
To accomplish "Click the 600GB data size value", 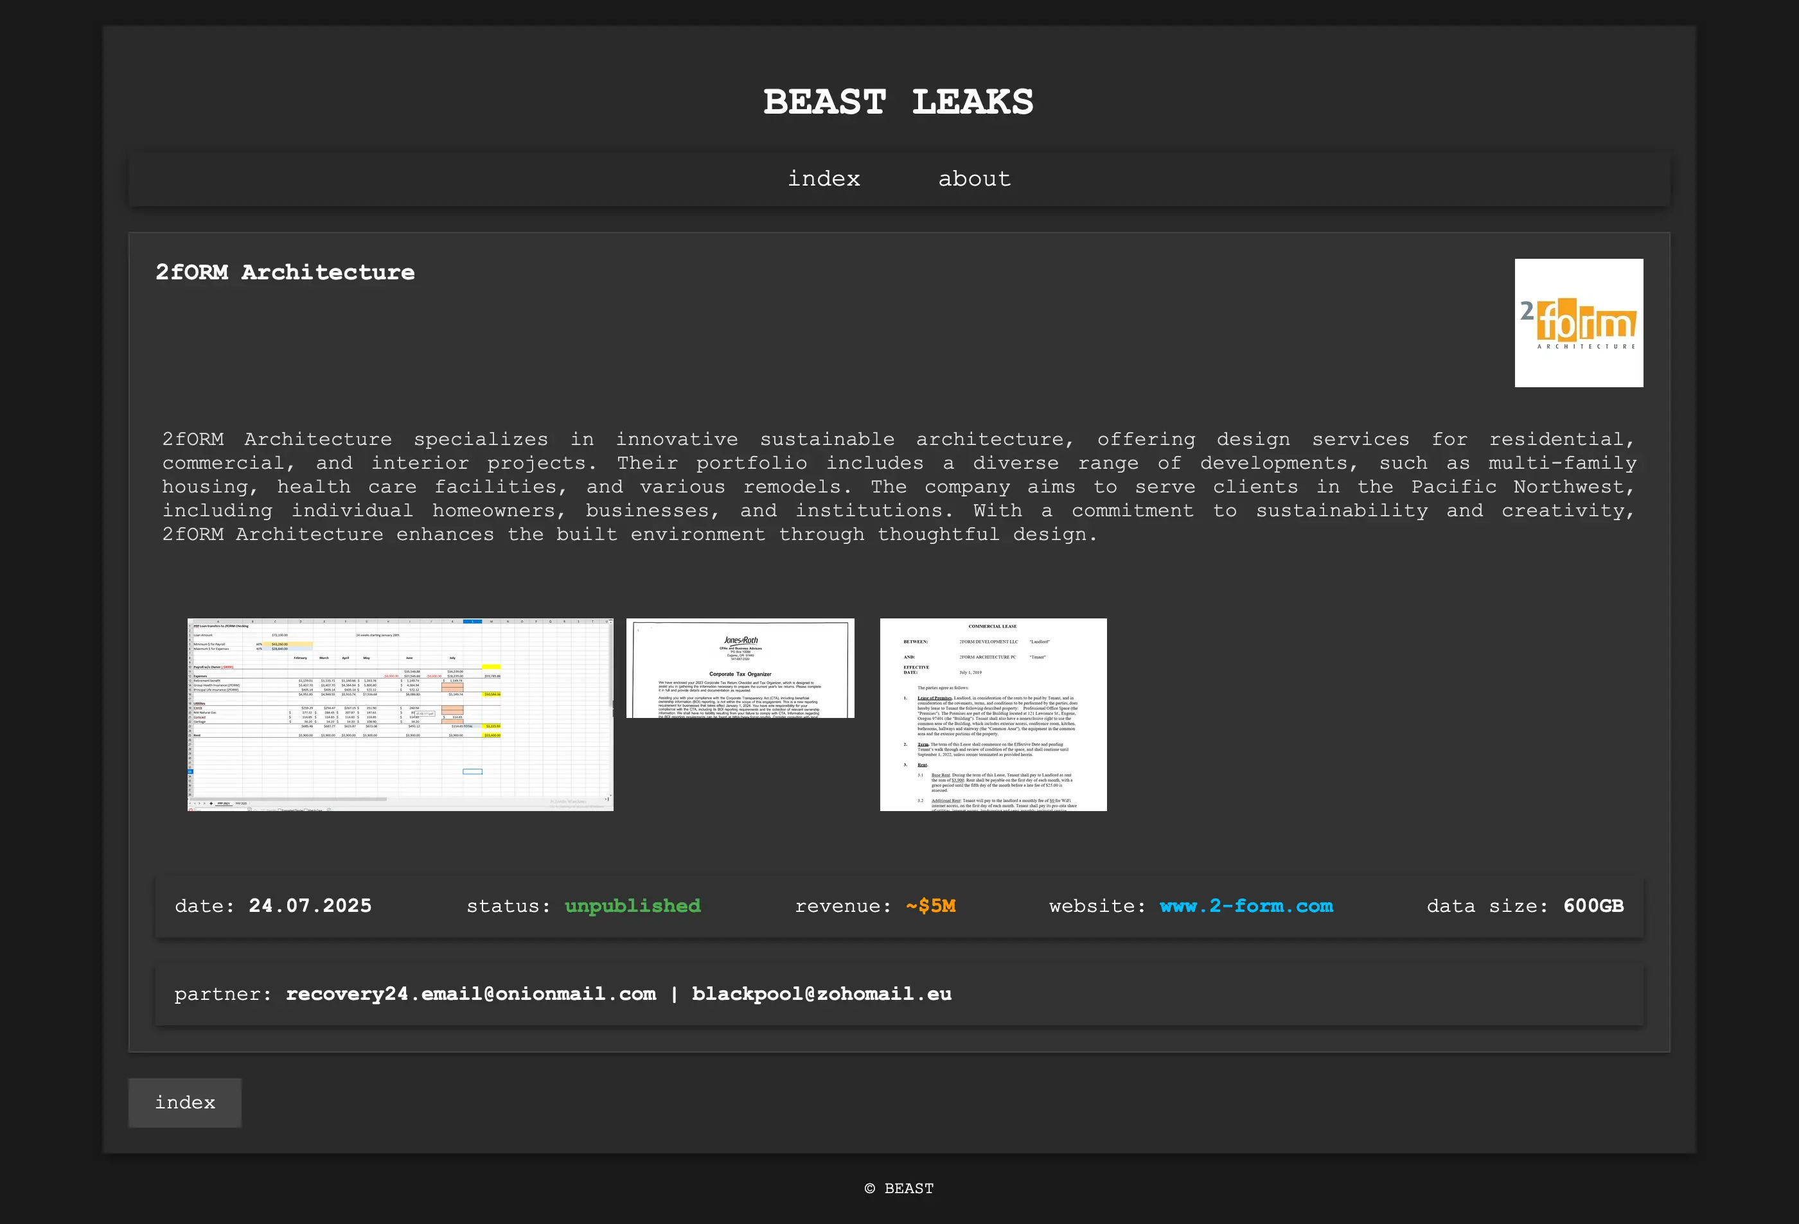I will 1593,906.
